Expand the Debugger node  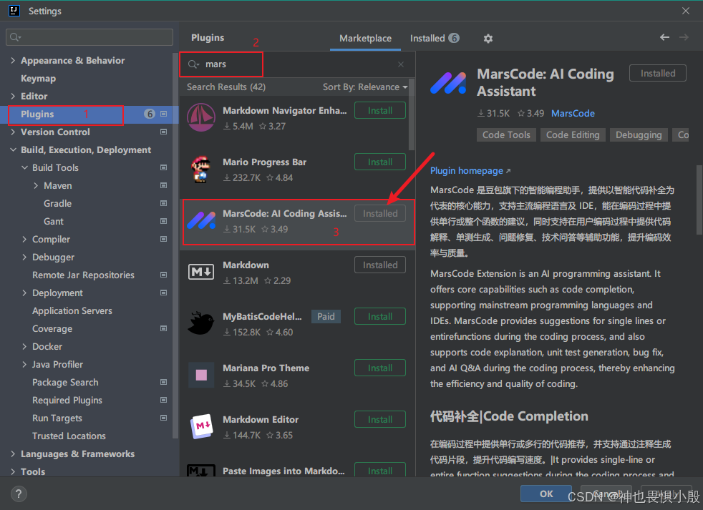[x=24, y=258]
